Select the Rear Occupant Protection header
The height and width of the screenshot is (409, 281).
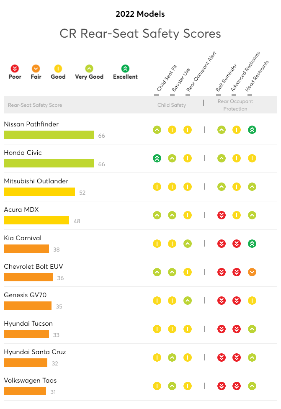(x=235, y=105)
